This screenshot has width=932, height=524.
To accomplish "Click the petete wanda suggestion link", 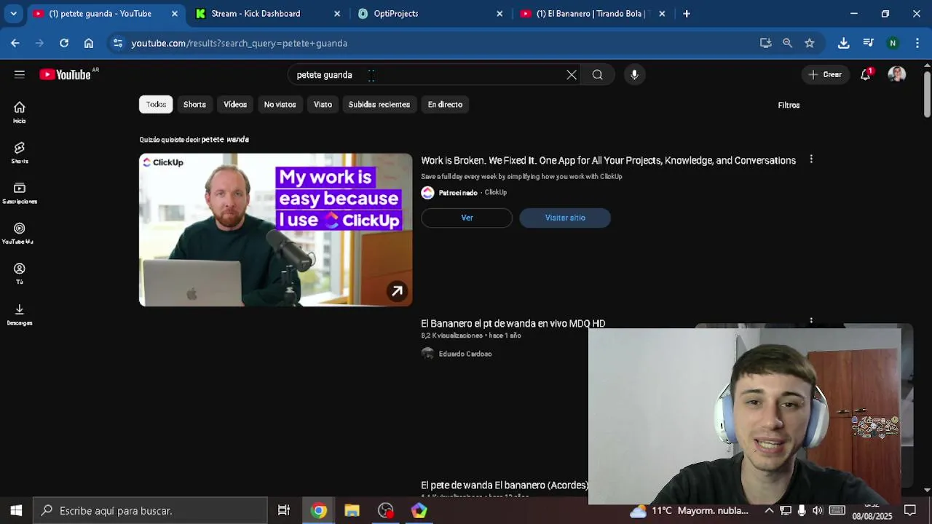I will click(x=225, y=139).
